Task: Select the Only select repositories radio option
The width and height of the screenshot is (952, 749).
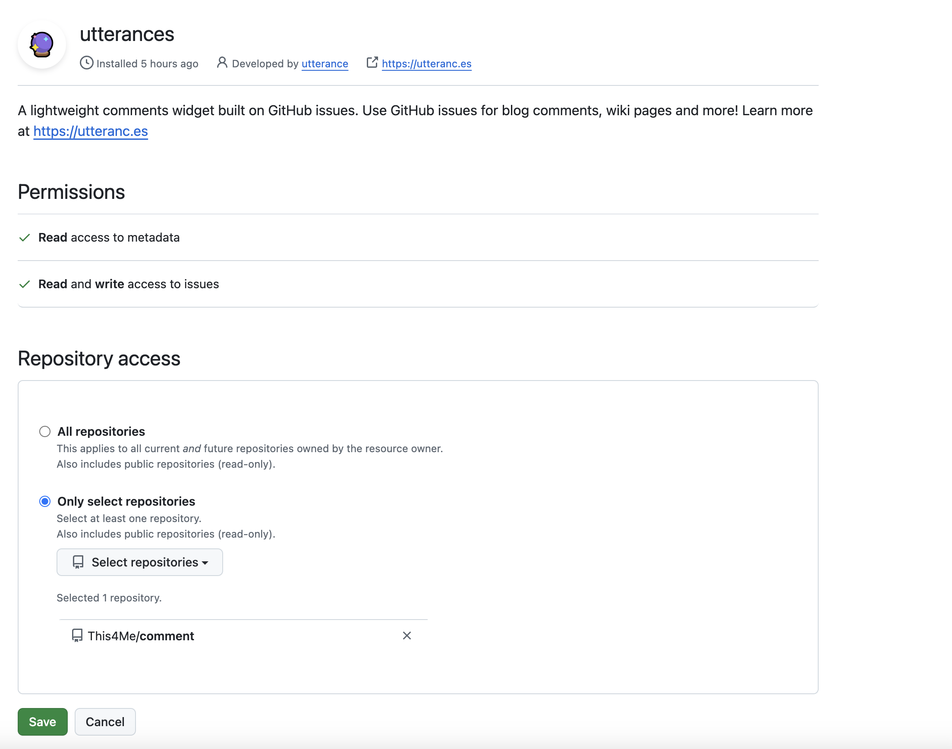Action: 45,501
